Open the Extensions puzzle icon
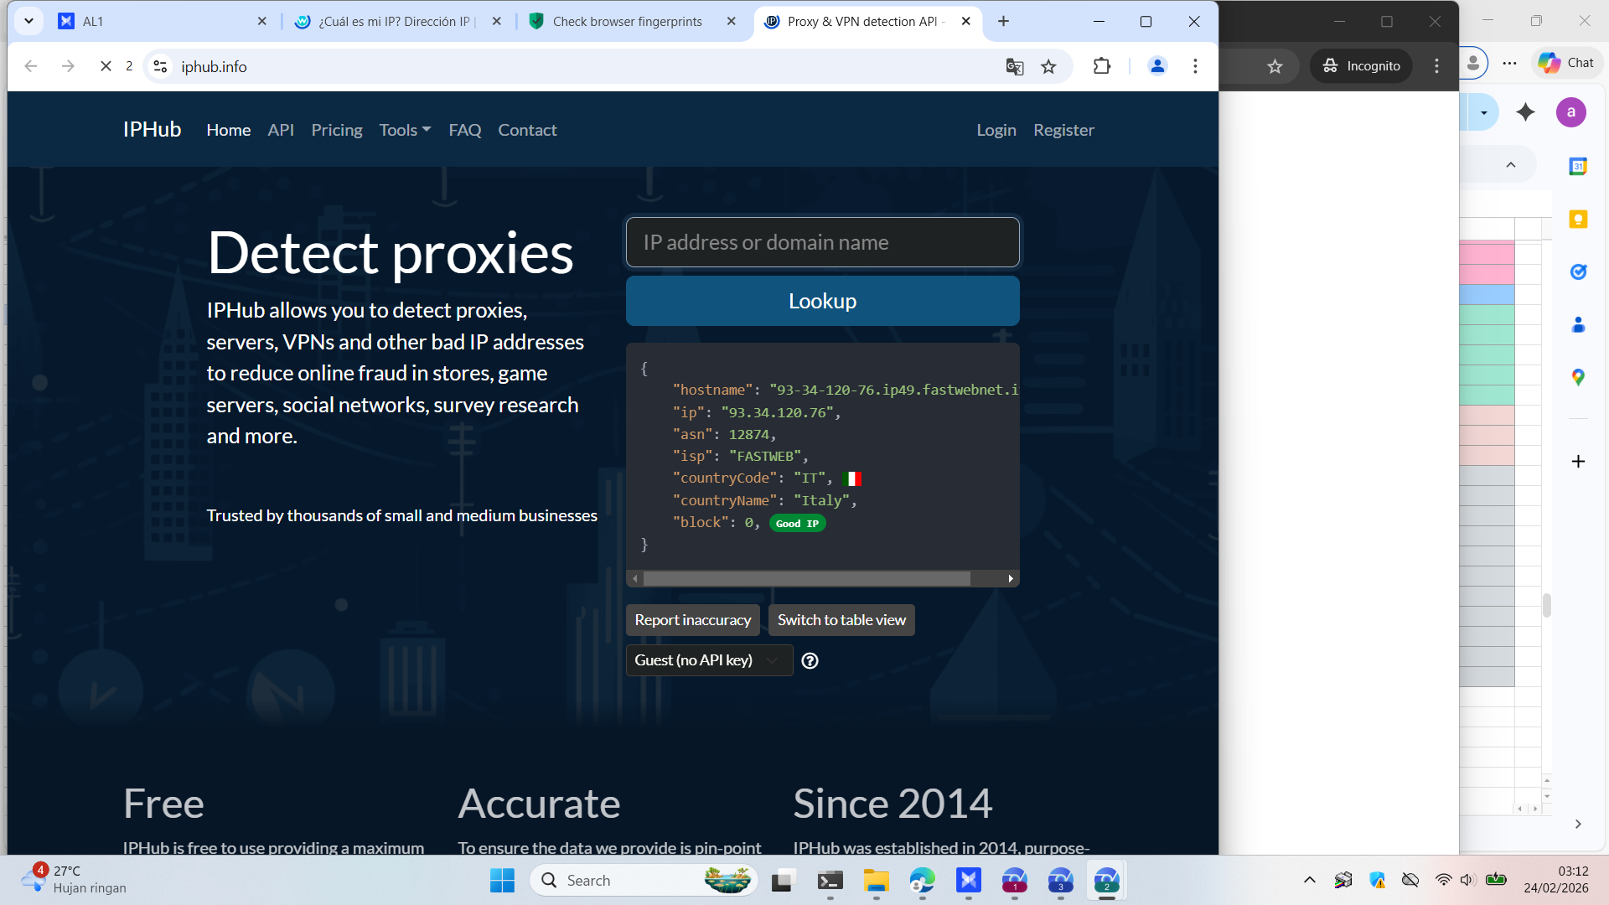The height and width of the screenshot is (905, 1609). point(1102,66)
